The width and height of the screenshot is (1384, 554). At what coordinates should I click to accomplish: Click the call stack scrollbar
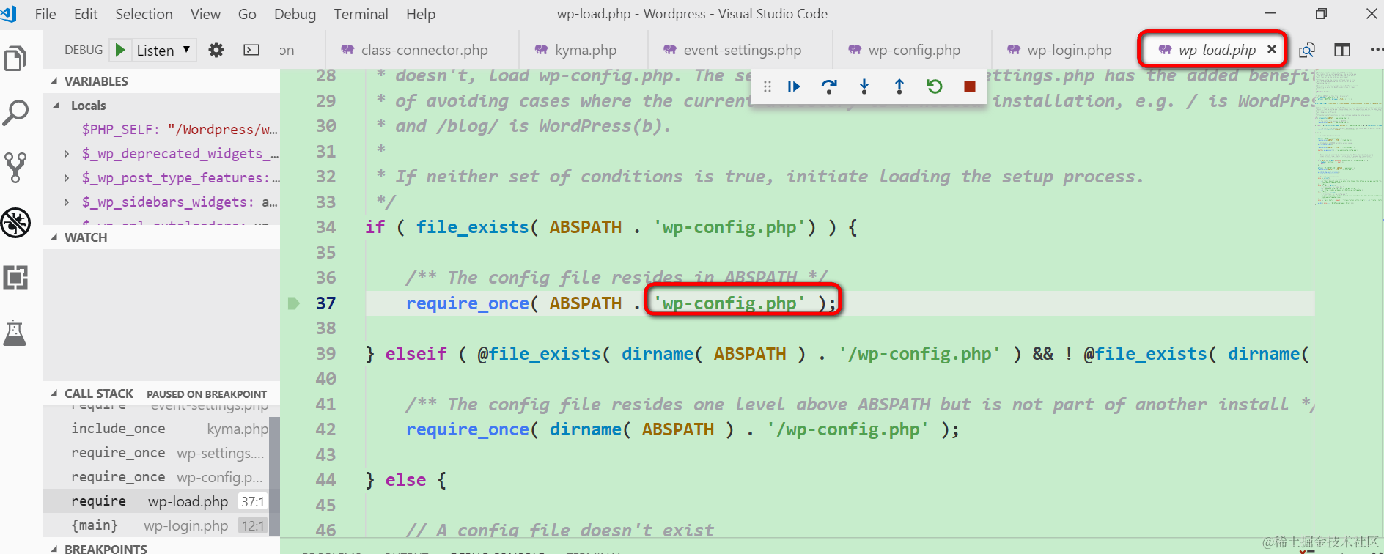coord(274,476)
